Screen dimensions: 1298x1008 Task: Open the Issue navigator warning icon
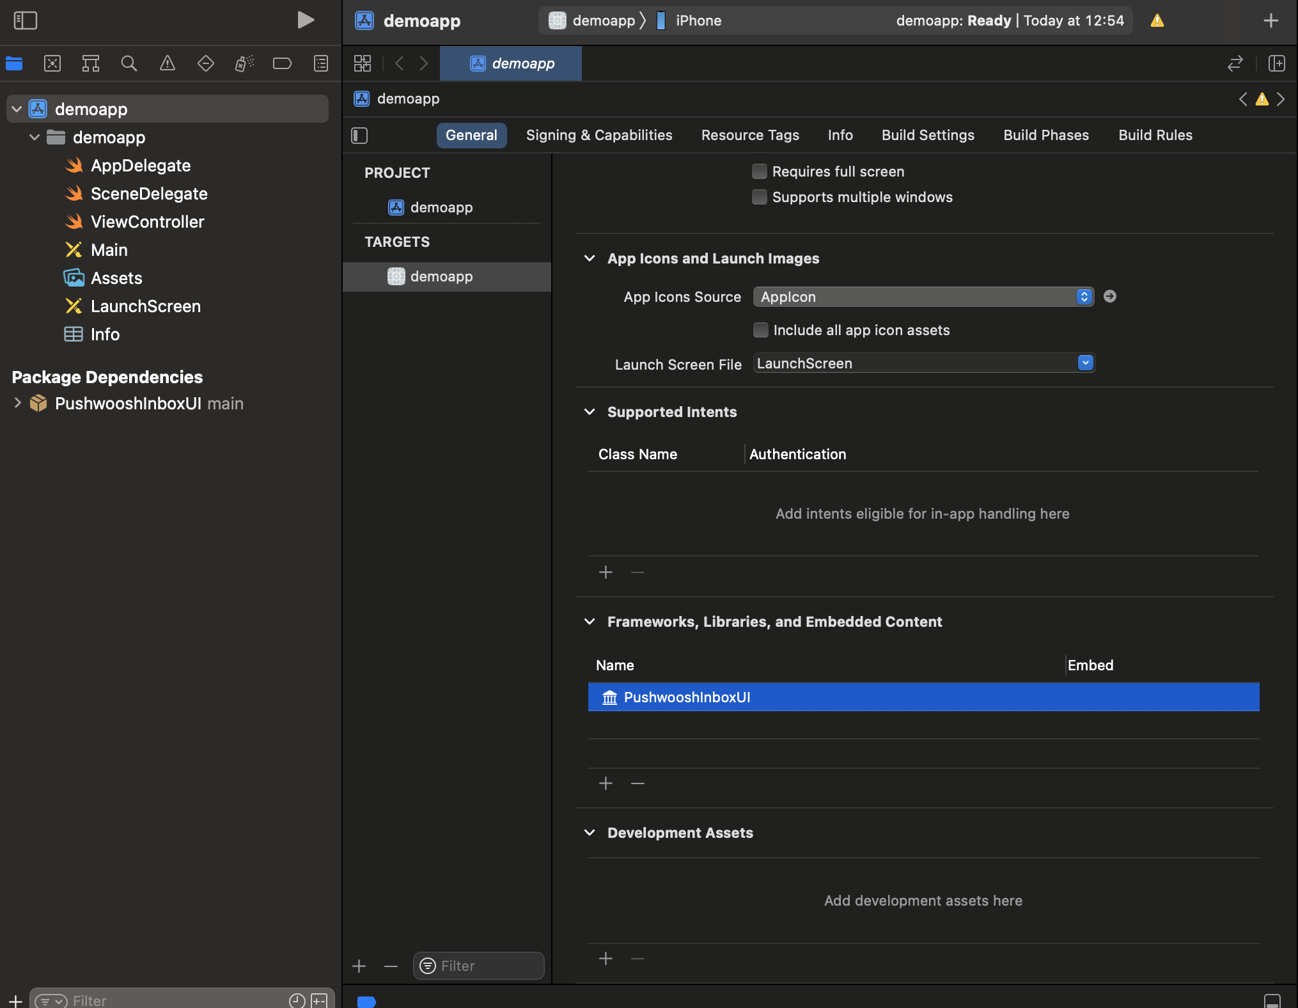[168, 63]
